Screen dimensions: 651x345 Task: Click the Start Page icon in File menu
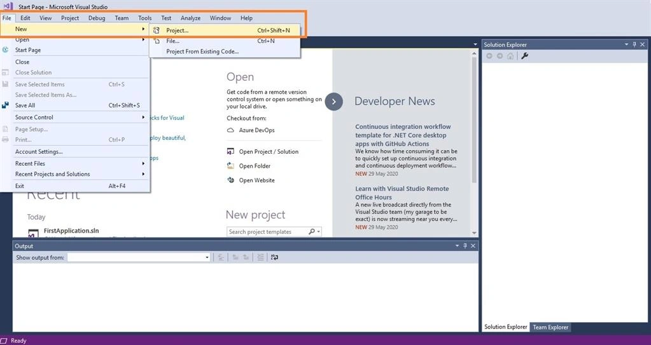pos(5,50)
